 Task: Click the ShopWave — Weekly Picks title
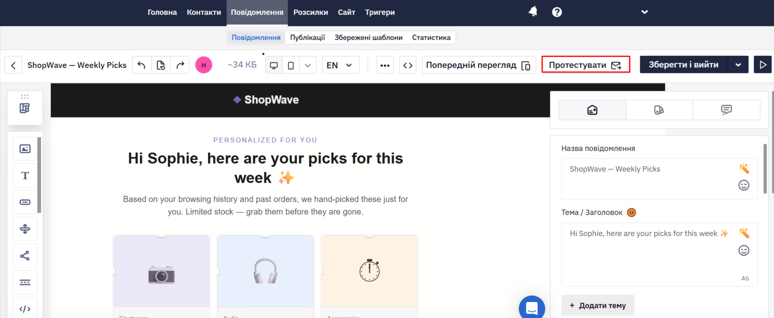point(77,65)
